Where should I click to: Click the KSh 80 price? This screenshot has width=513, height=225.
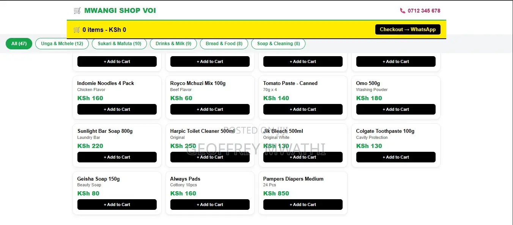tap(88, 194)
